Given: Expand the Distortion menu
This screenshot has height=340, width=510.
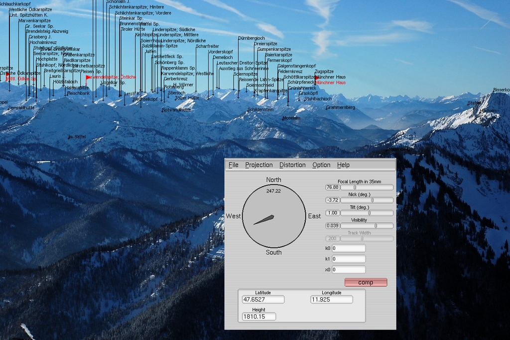Looking at the screenshot, I should click(292, 165).
